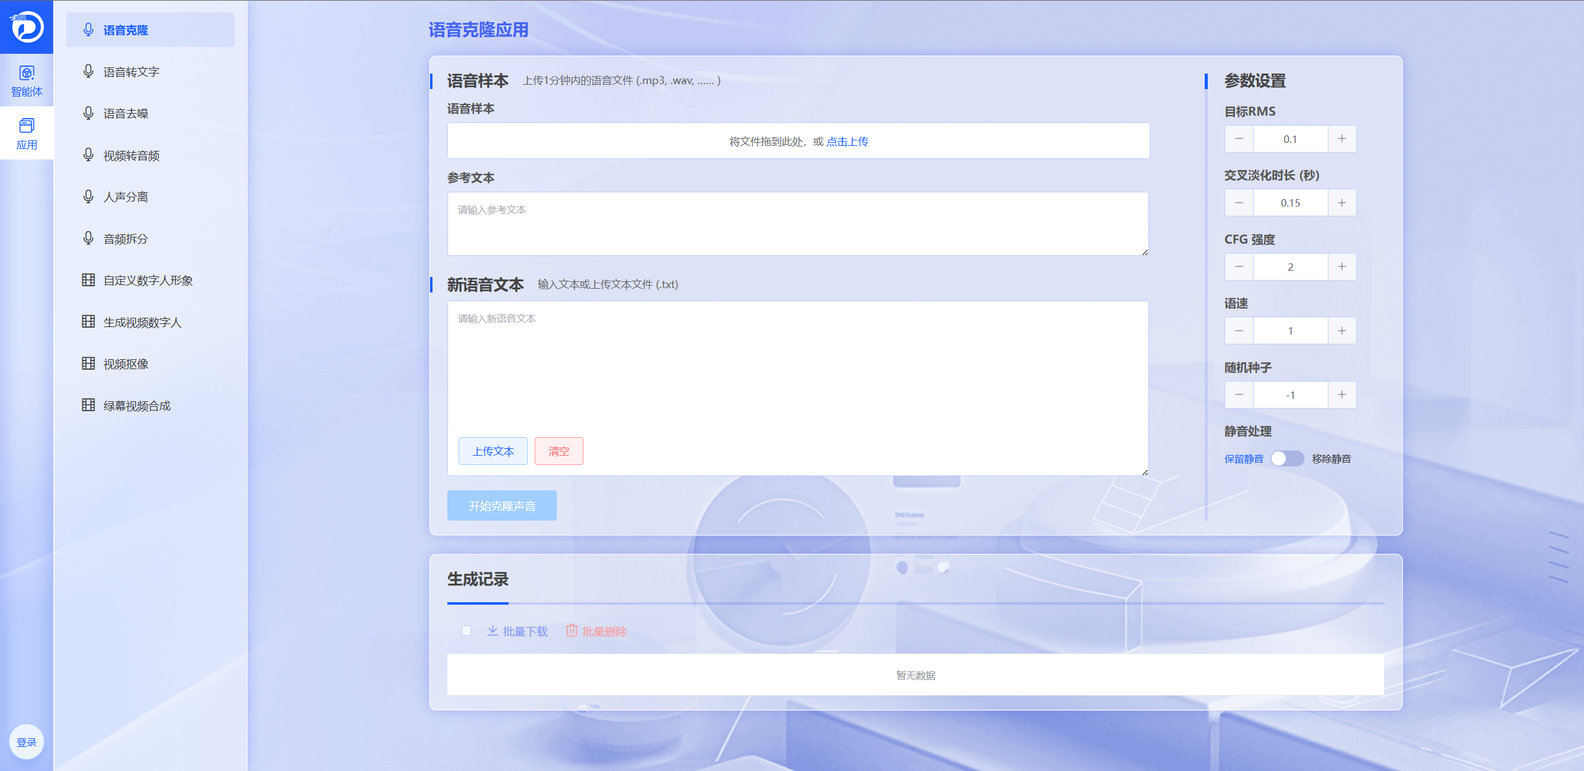The width and height of the screenshot is (1584, 771).
Task: Click the microphone icon beside 语音去噪
Action: (88, 113)
